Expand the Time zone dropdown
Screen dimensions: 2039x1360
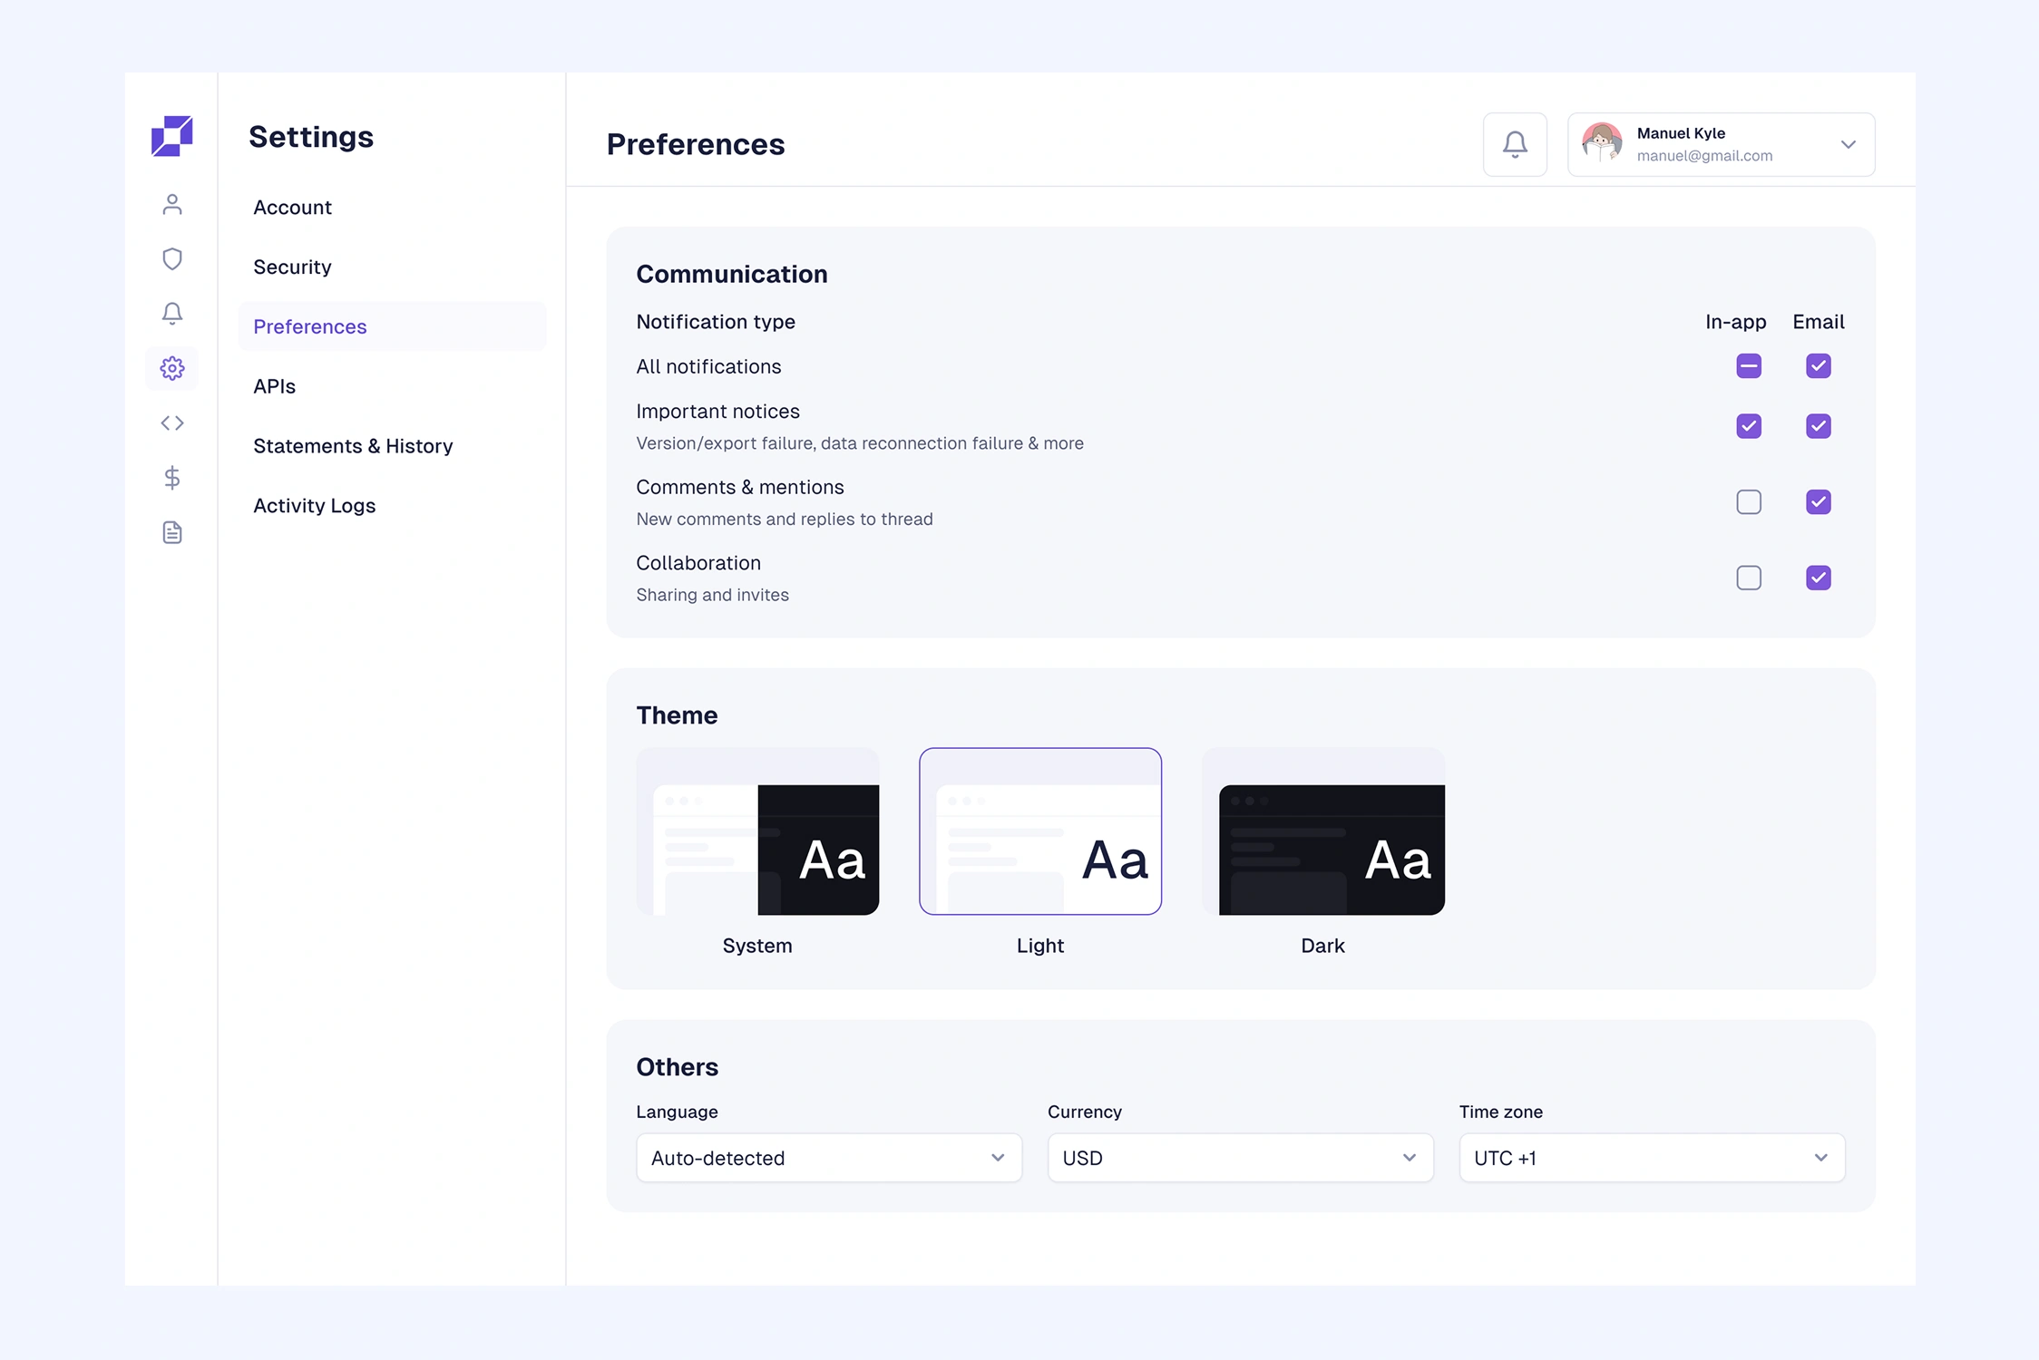[x=1651, y=1158]
